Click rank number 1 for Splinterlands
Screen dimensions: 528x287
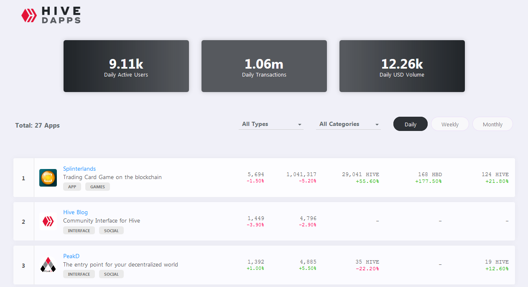pos(23,178)
